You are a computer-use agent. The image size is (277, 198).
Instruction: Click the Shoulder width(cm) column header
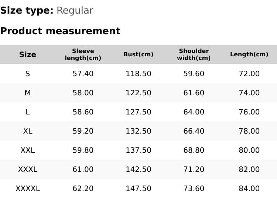pyautogui.click(x=194, y=54)
